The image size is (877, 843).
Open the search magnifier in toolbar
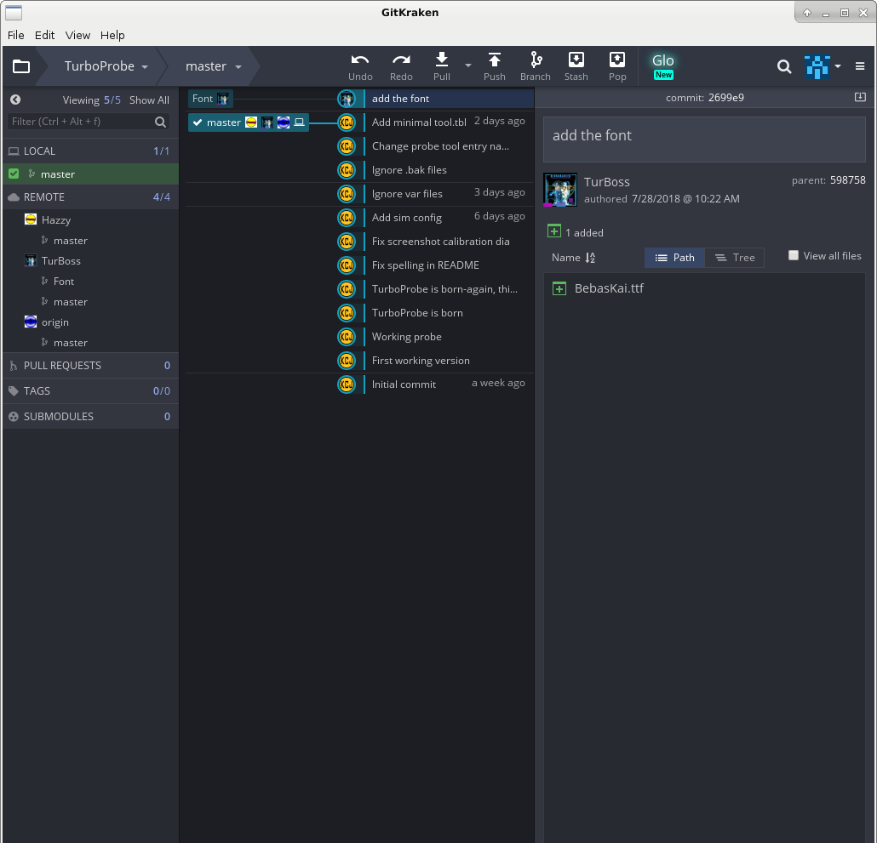tap(784, 67)
